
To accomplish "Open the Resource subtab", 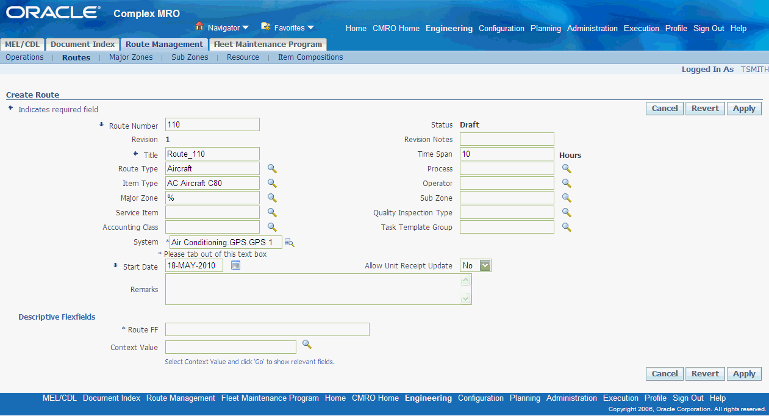I will (x=243, y=57).
